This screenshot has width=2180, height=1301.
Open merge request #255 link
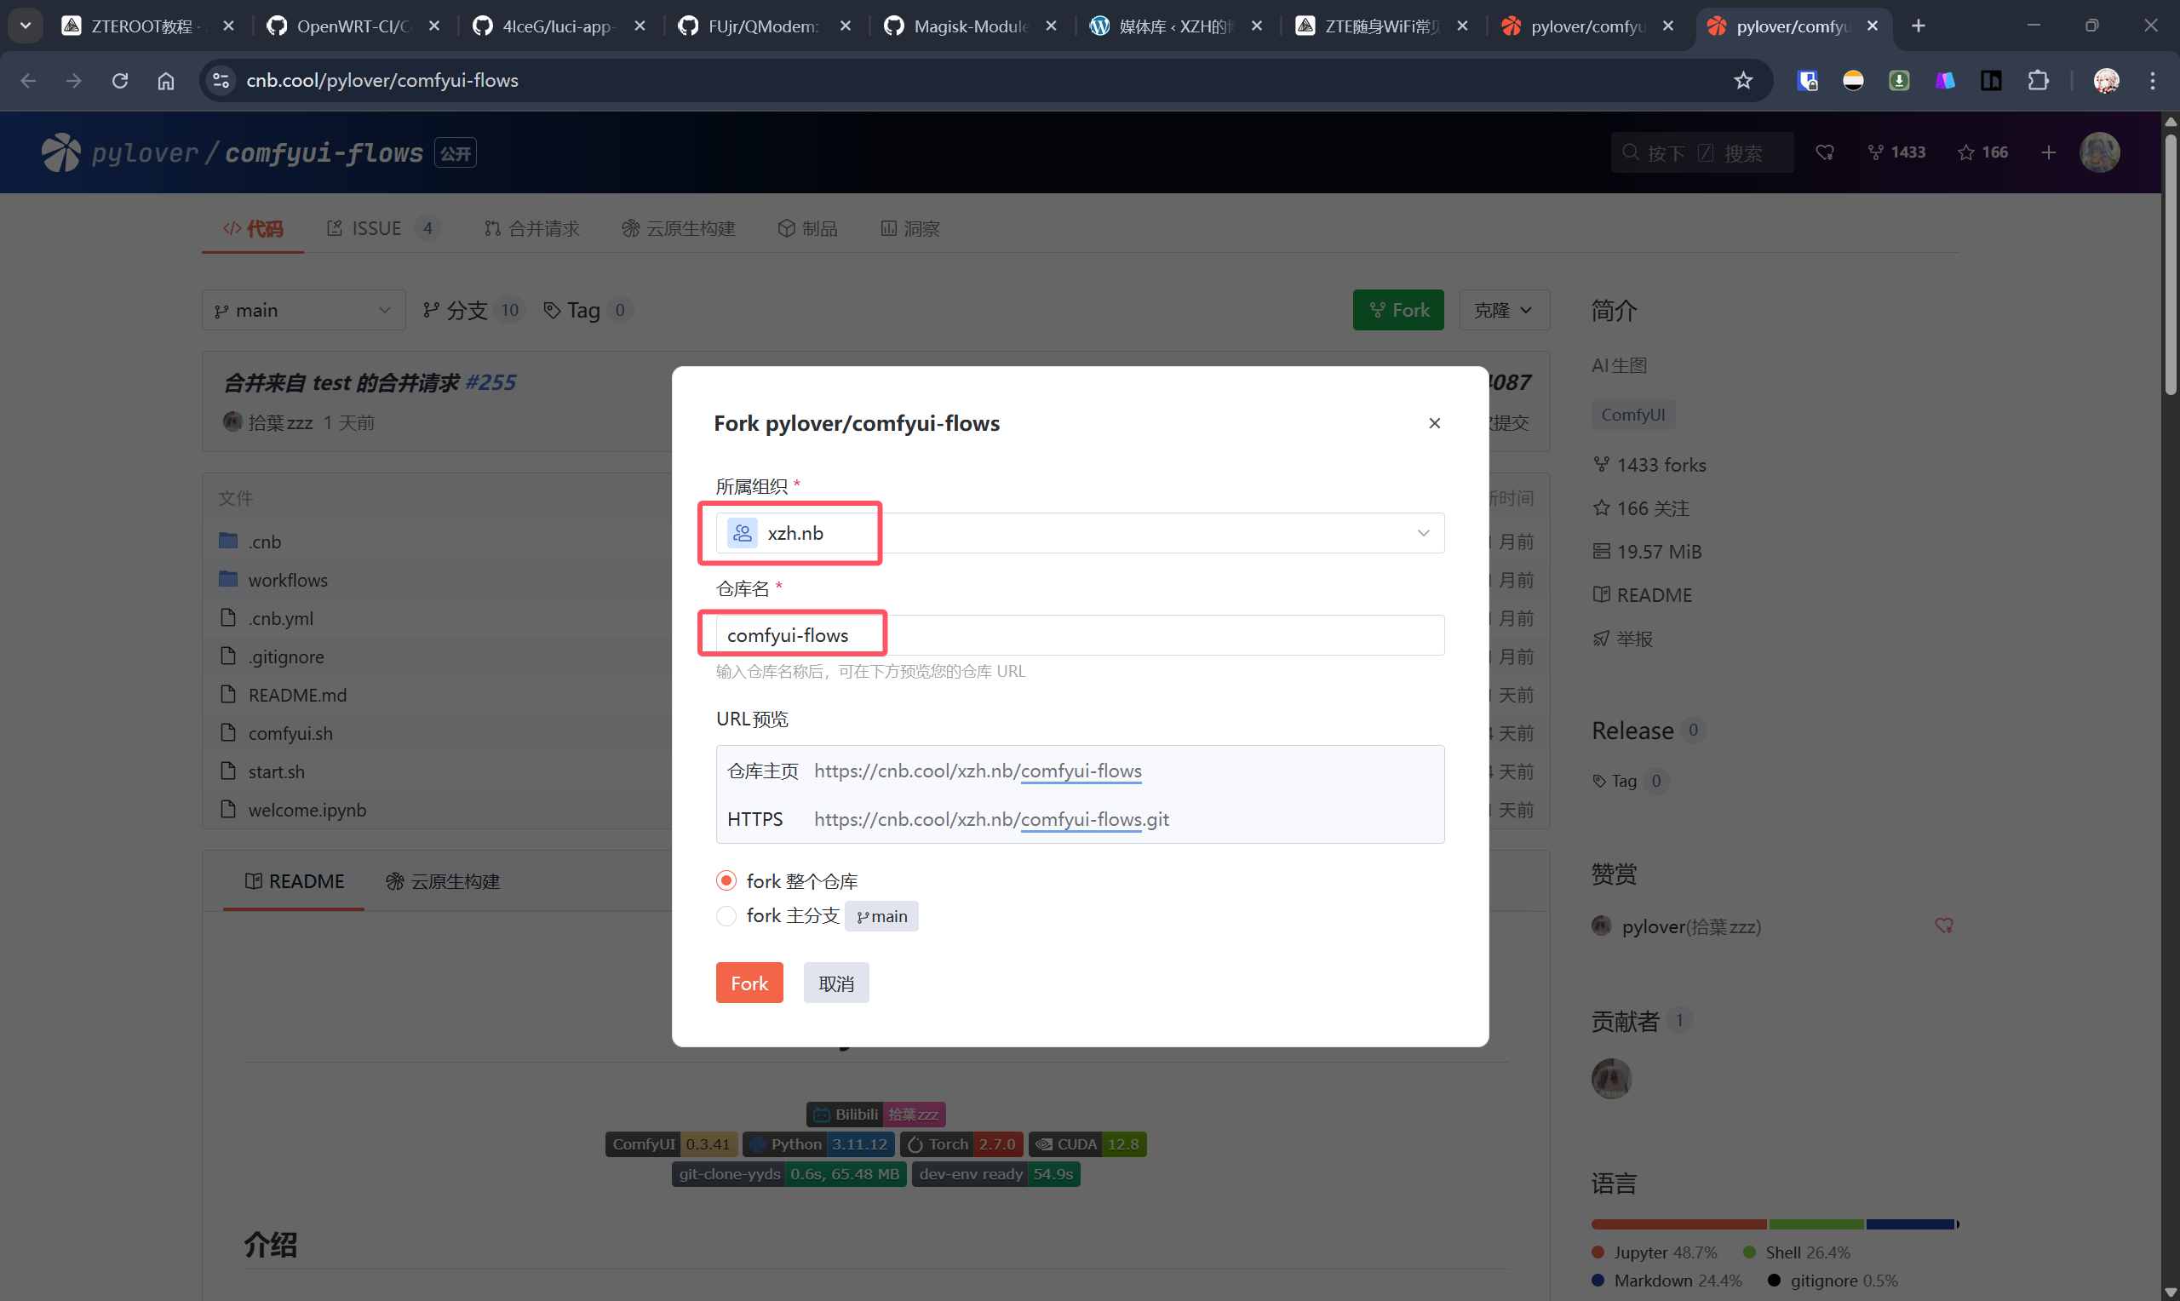(x=490, y=383)
